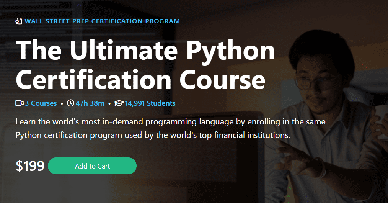The width and height of the screenshot is (388, 203).
Task: Click the video camera icon beside 3 Courses
Action: (20, 103)
